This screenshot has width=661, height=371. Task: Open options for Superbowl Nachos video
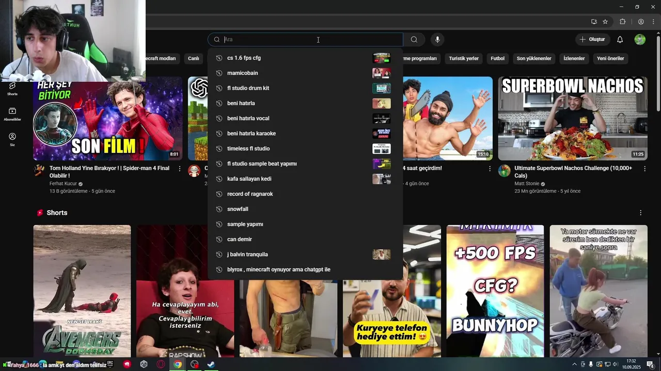point(644,168)
